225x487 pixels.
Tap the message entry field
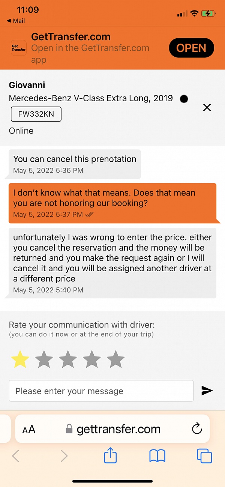(101, 391)
